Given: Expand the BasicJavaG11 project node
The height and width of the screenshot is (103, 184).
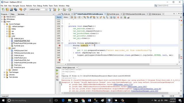Looking at the screenshot, I should pos(2,17).
